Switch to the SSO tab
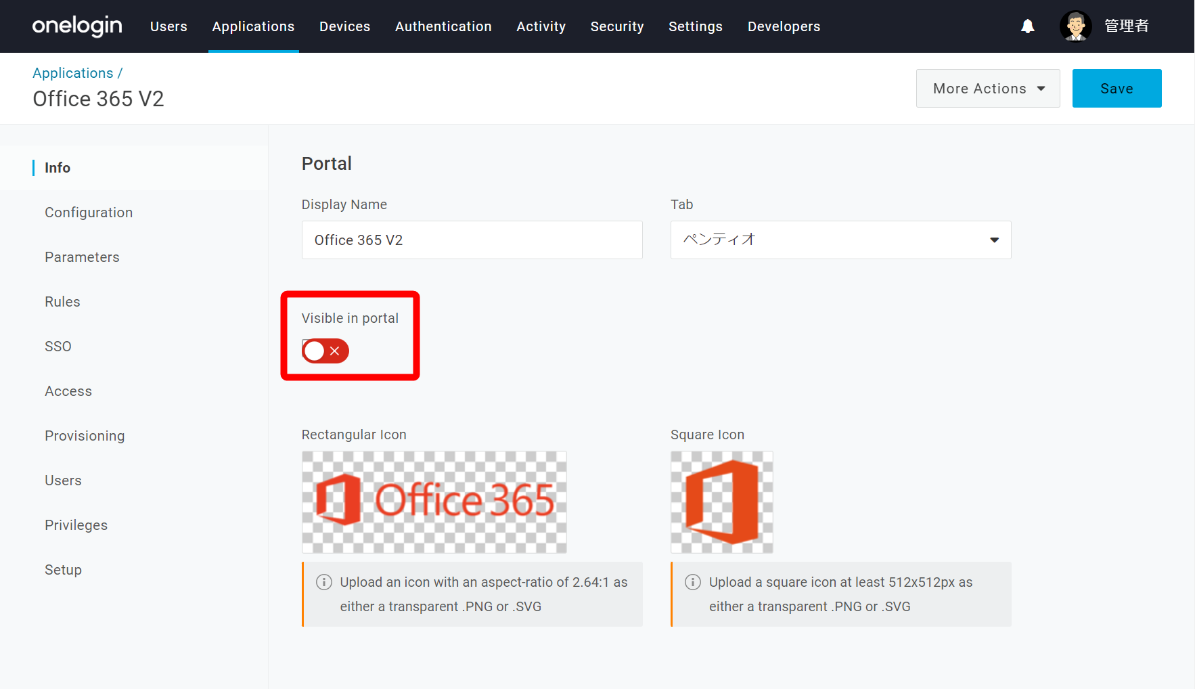 (x=58, y=347)
